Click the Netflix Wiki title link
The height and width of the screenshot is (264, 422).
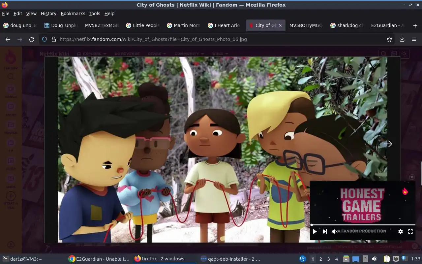[54, 53]
